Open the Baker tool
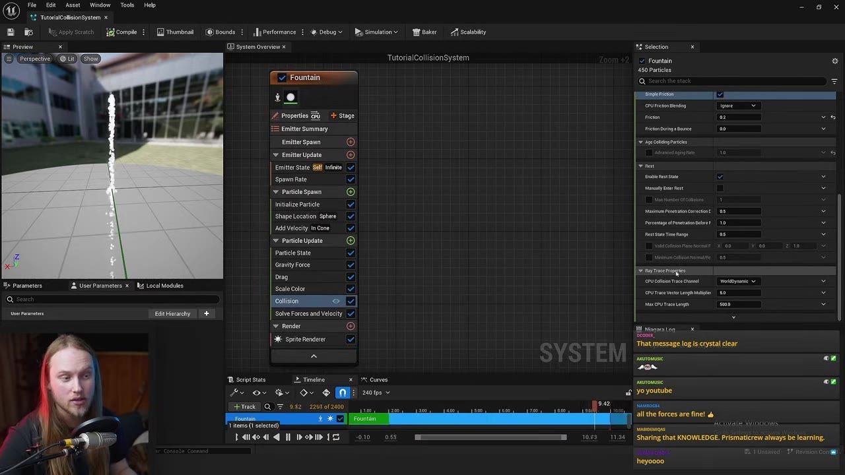 tap(424, 32)
